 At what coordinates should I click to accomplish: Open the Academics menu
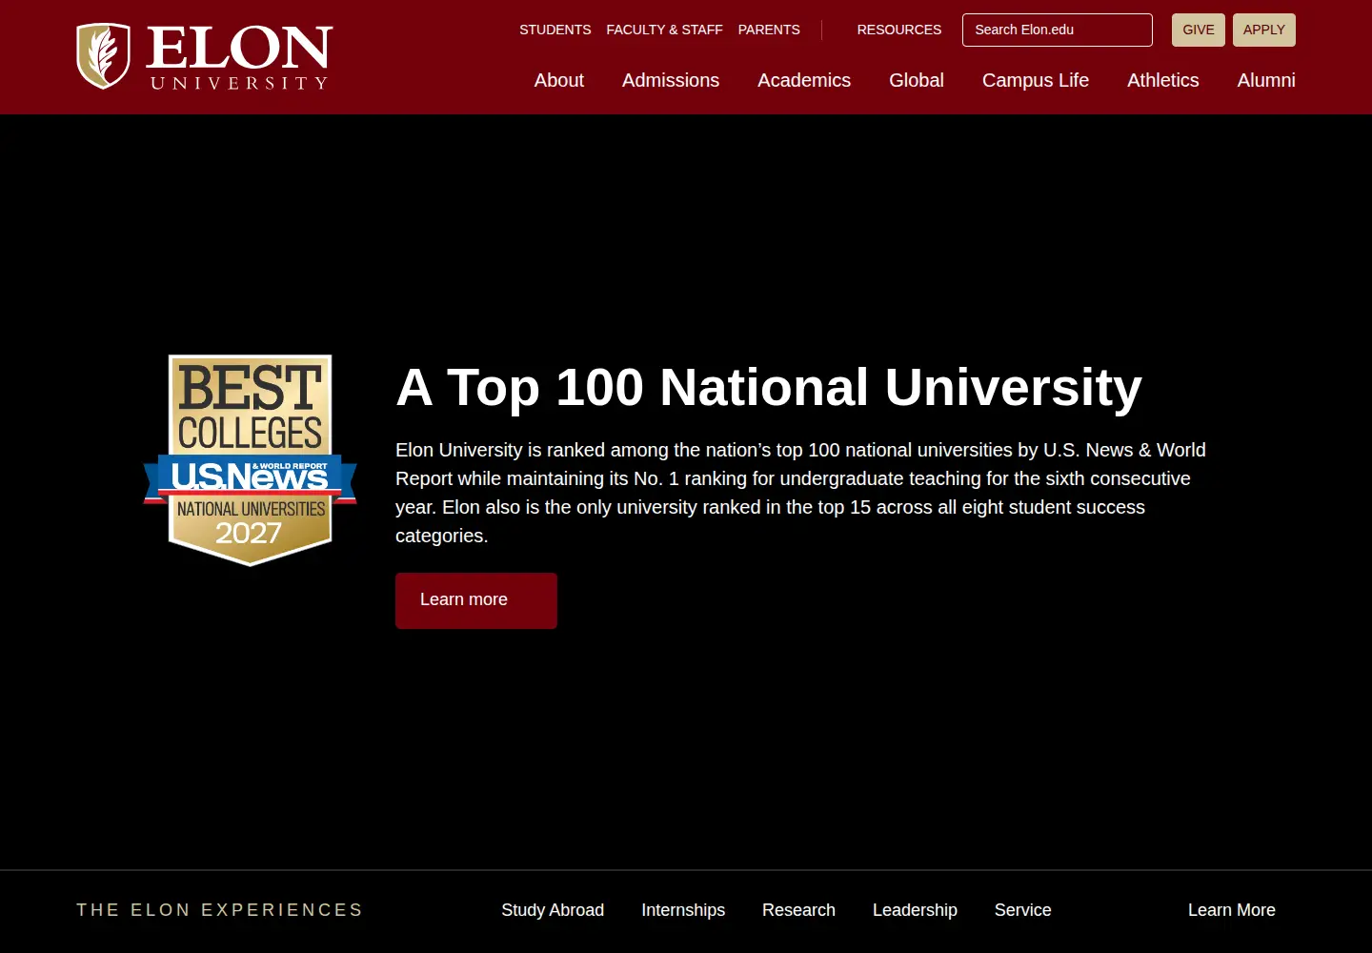click(804, 80)
